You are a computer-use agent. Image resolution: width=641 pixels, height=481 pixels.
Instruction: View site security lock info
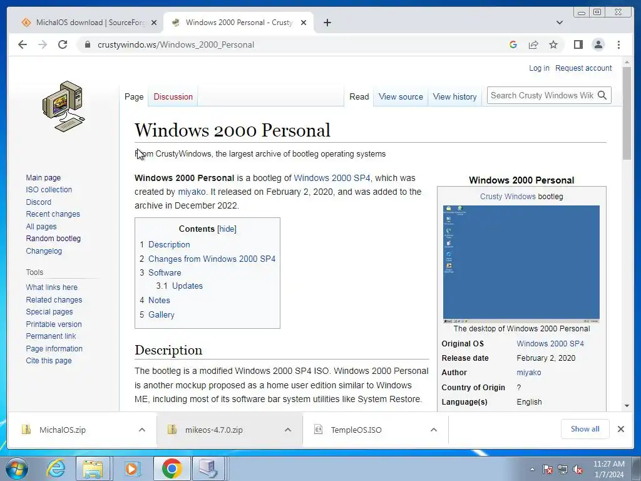[87, 44]
